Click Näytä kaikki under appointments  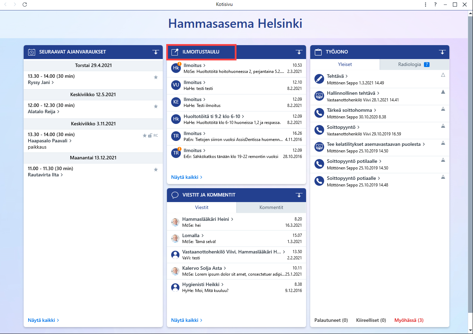pos(43,320)
